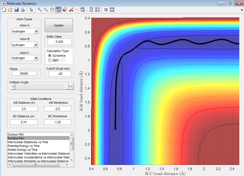Insert a Legend from toolbar
Image resolution: width=244 pixels, height=176 pixels.
click(98, 10)
